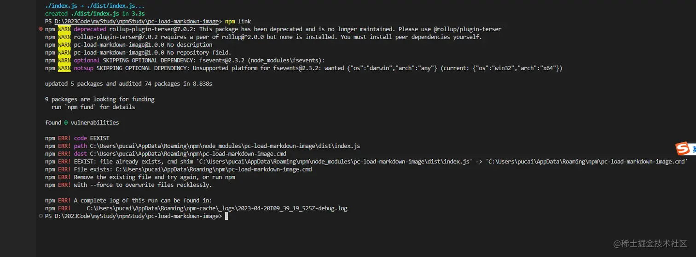
Task: Click the orange Sogou input method icon
Action: click(x=682, y=149)
